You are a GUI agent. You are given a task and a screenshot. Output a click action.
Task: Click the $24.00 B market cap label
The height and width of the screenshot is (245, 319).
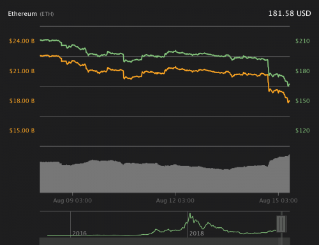tap(22, 41)
